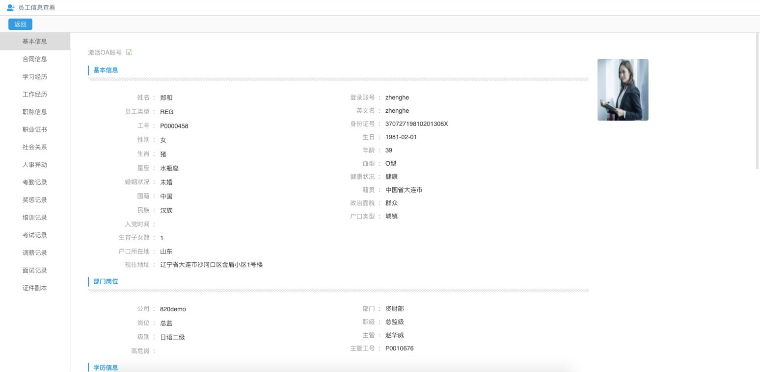Show the 考勤记录 tab
The width and height of the screenshot is (760, 372).
[x=35, y=182]
